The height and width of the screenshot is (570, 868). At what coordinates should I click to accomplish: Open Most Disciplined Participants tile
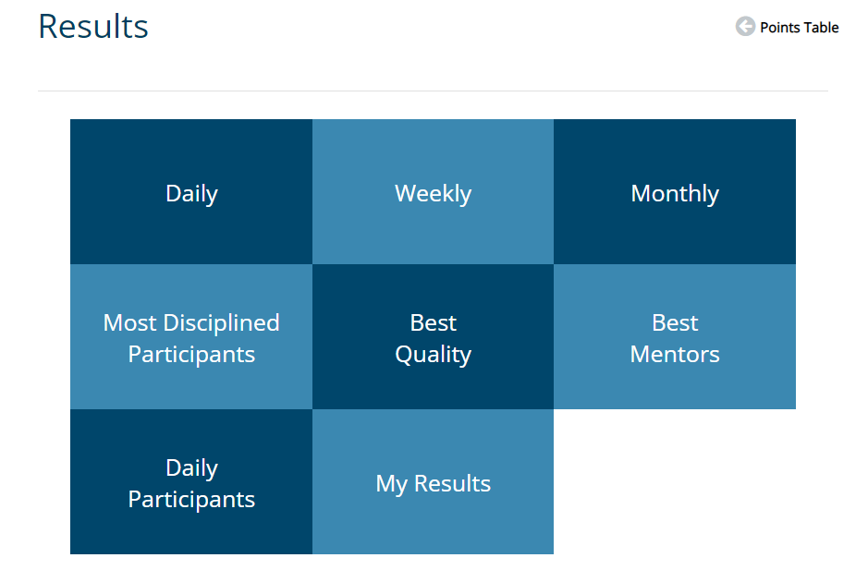pos(191,336)
